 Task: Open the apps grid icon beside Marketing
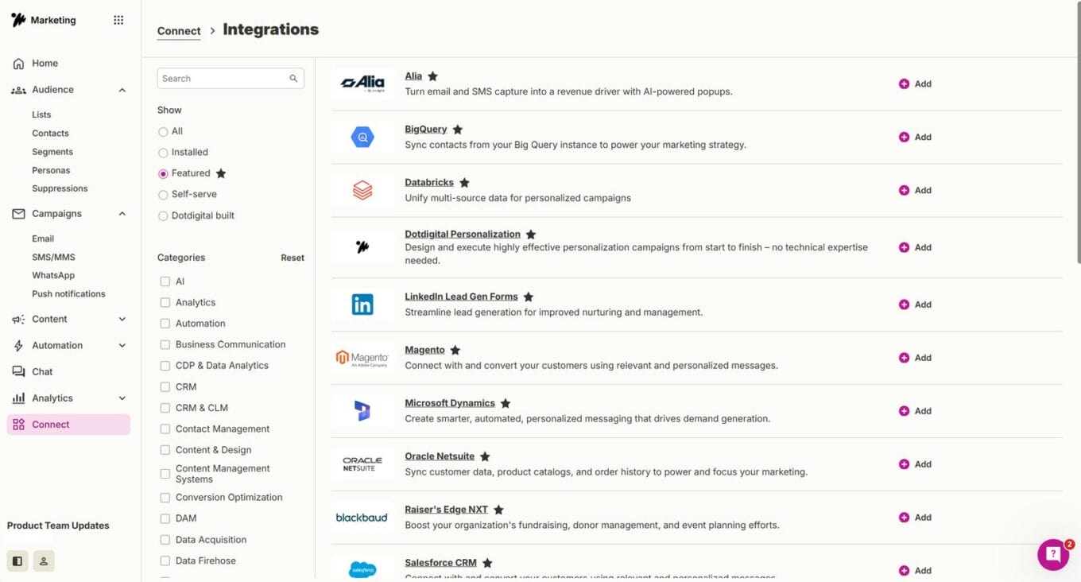[118, 21]
